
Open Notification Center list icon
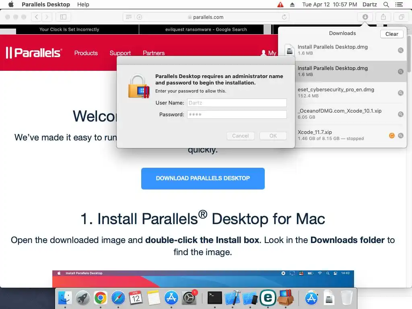tap(399, 4)
